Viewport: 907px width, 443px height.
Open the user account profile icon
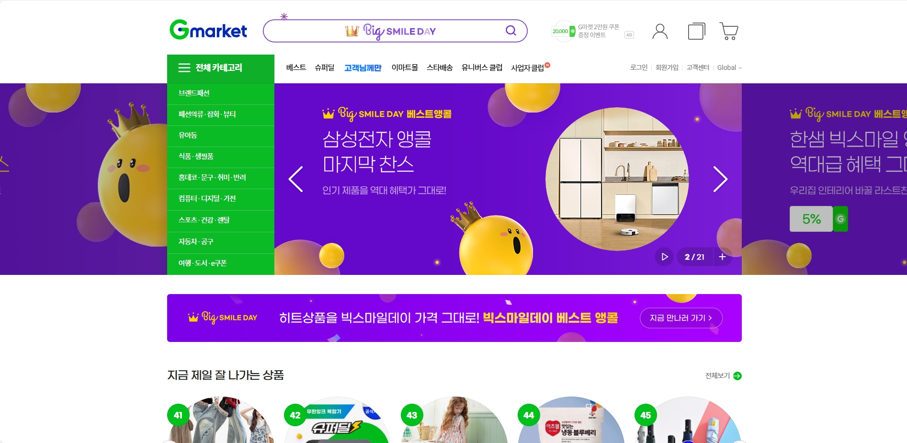[660, 32]
